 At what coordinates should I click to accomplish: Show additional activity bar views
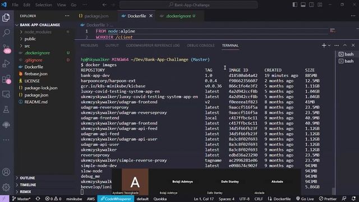(x=6, y=140)
